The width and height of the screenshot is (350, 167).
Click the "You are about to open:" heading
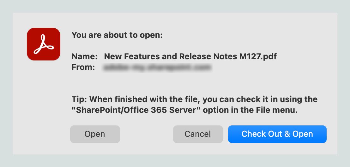(x=117, y=35)
